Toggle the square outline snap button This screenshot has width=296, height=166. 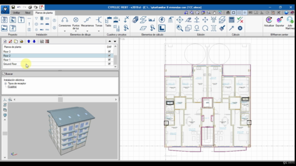[234, 12]
